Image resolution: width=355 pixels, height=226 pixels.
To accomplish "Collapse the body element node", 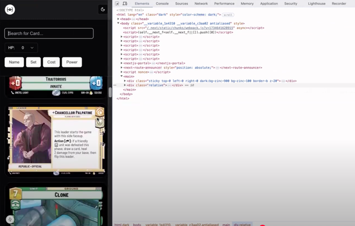I will [x=118, y=23].
